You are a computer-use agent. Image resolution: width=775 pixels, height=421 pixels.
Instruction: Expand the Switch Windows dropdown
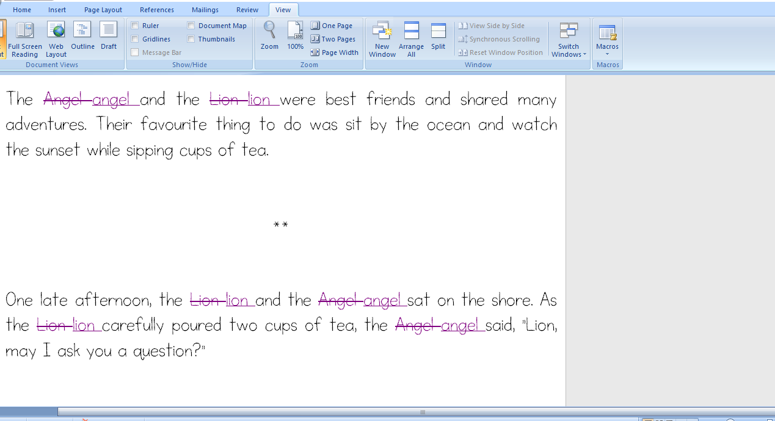coord(569,40)
